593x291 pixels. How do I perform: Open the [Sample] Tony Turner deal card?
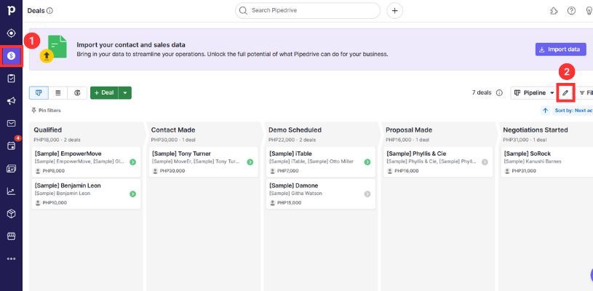(x=204, y=162)
